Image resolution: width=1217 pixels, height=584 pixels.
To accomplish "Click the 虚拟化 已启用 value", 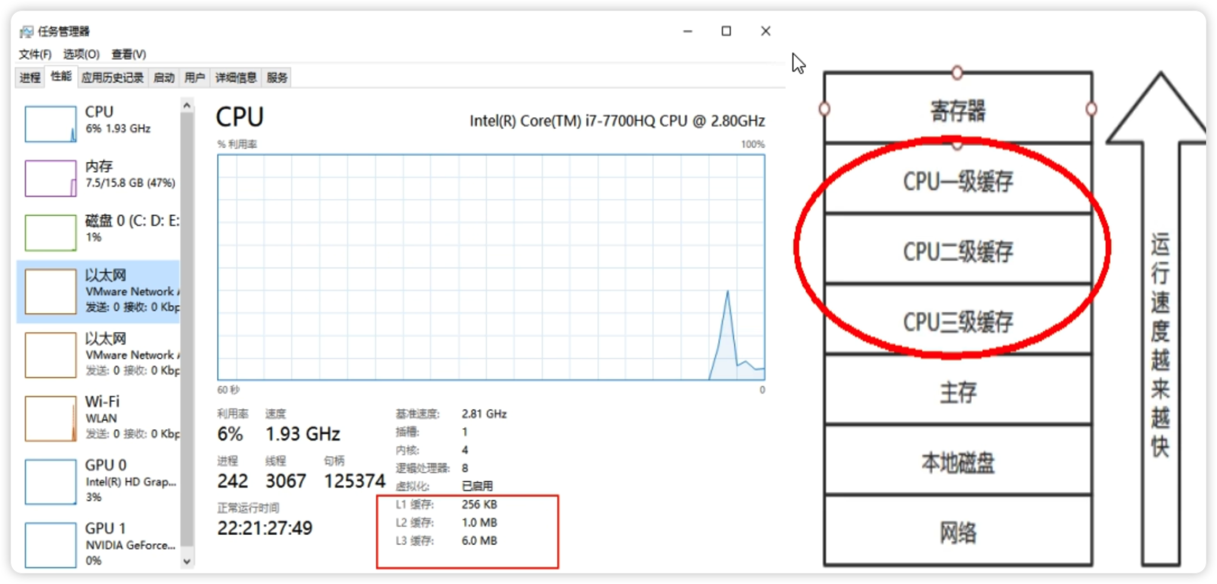I will point(477,486).
